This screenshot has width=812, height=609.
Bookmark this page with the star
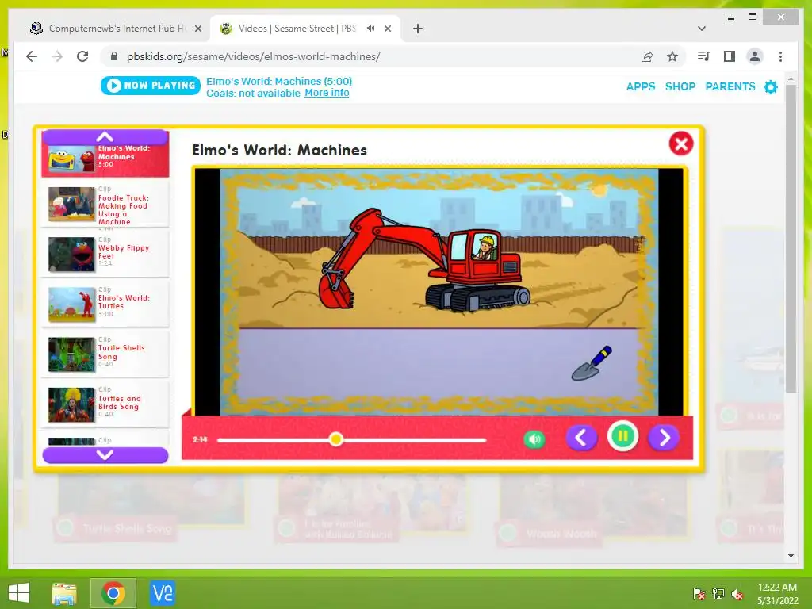[672, 56]
